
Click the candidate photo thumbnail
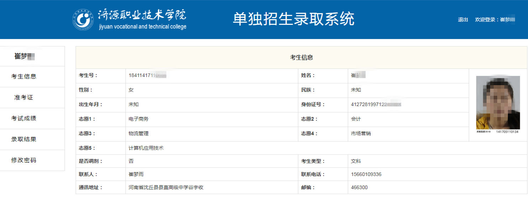(x=497, y=103)
